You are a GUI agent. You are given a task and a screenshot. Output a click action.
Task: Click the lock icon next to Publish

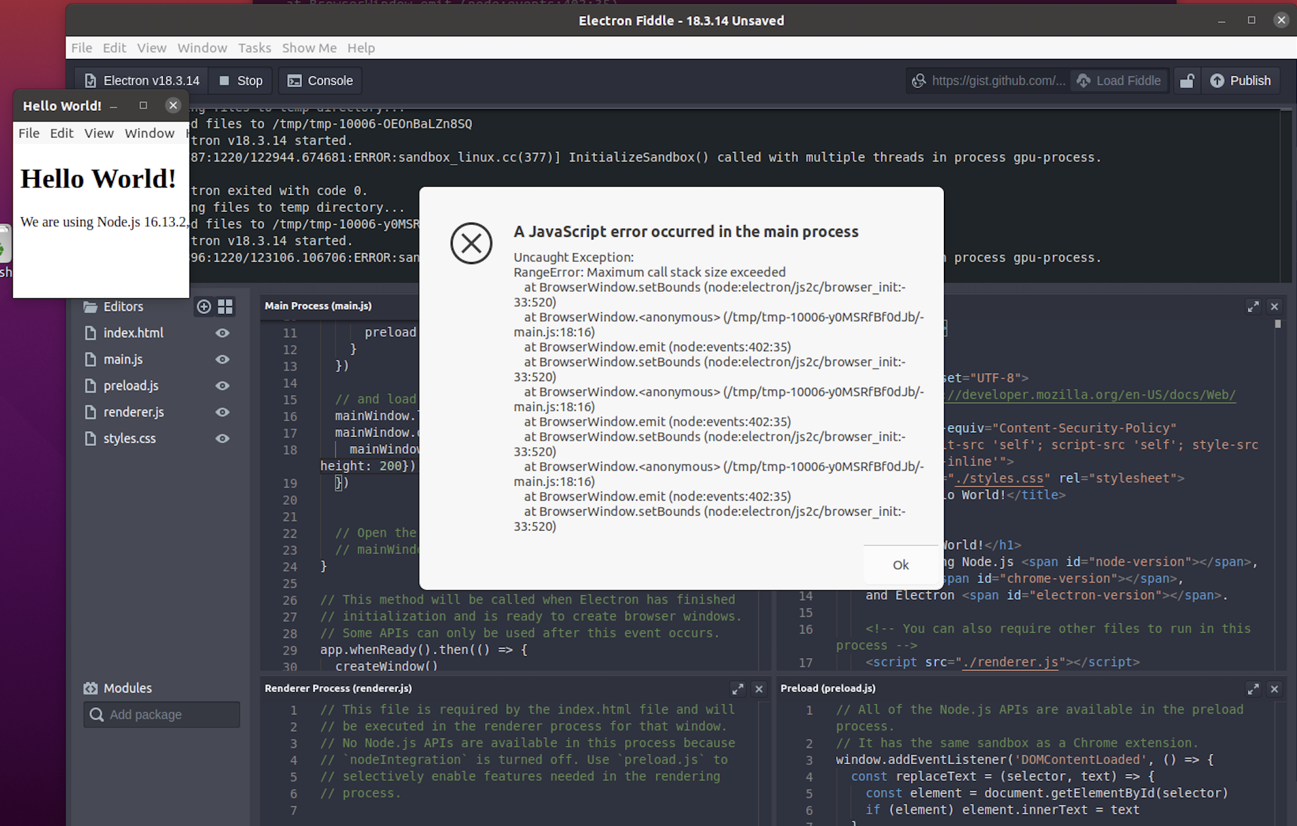(1187, 80)
